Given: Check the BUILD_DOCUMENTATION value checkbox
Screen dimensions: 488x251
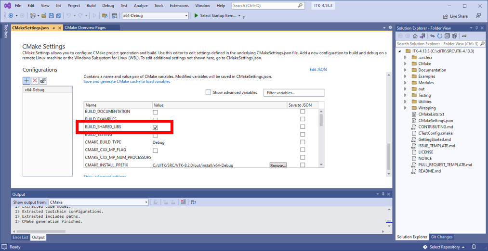Looking at the screenshot, I should click(x=155, y=112).
